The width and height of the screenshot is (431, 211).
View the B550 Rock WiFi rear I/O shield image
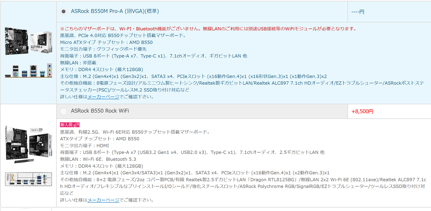coord(28,179)
